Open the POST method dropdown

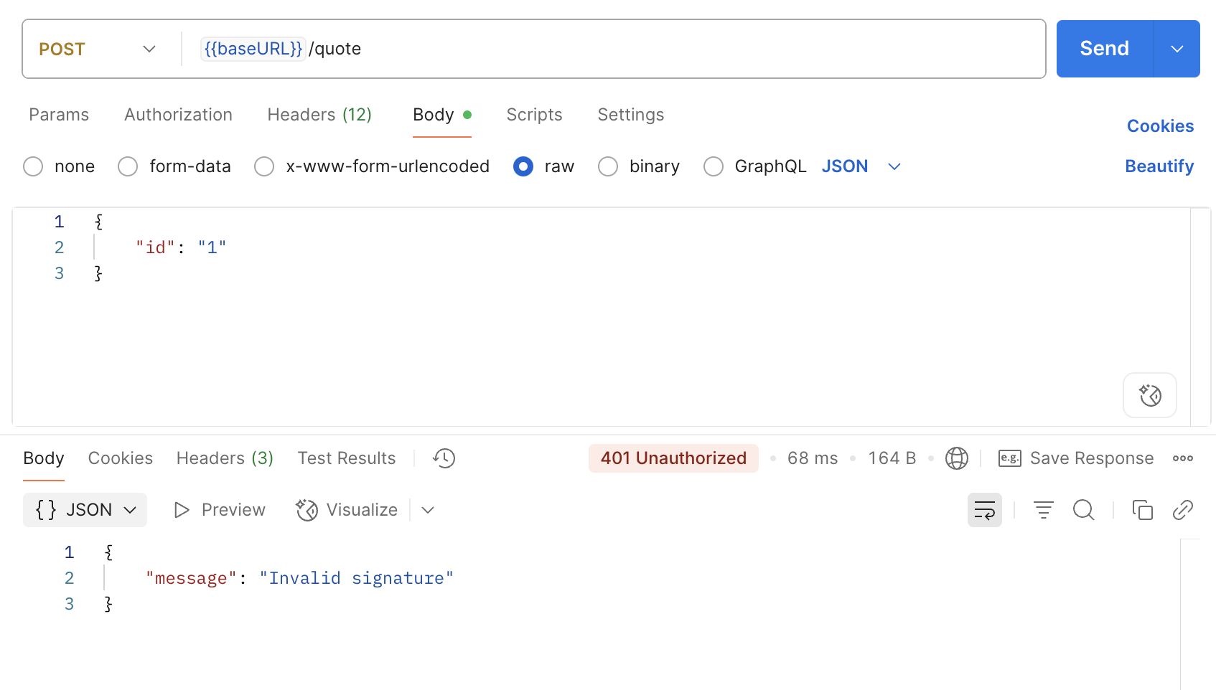[97, 49]
